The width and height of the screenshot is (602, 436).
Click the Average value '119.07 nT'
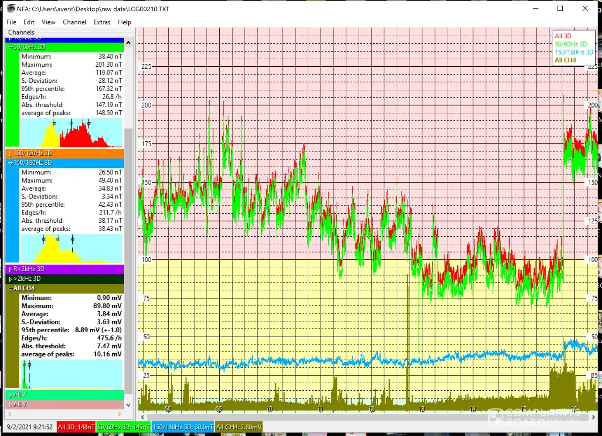[109, 73]
